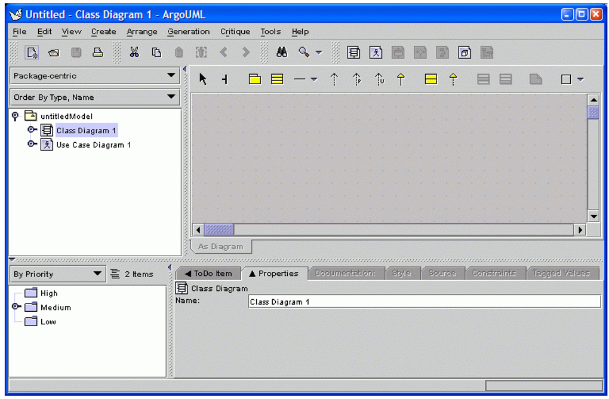Open the Order By Type, Name dropdown
Image resolution: width=609 pixels, height=399 pixels.
[95, 97]
